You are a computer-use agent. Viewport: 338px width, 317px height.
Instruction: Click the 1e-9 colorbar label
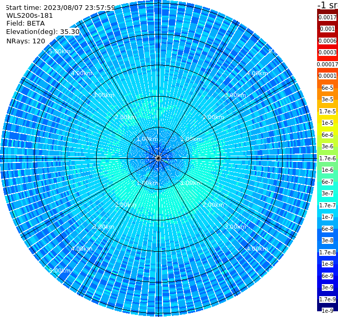tap(328, 311)
